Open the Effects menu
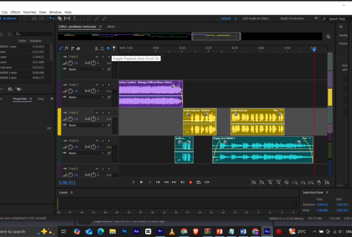The image size is (352, 237). (x=15, y=12)
